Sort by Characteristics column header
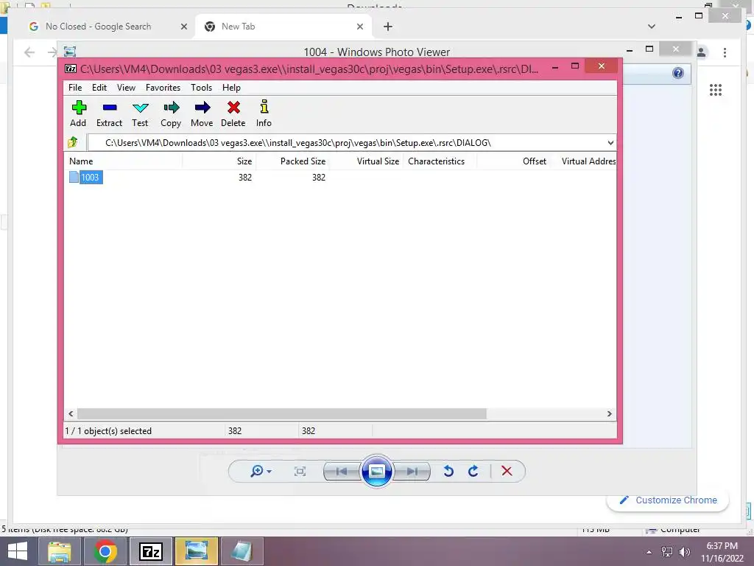The width and height of the screenshot is (754, 566). pos(440,161)
